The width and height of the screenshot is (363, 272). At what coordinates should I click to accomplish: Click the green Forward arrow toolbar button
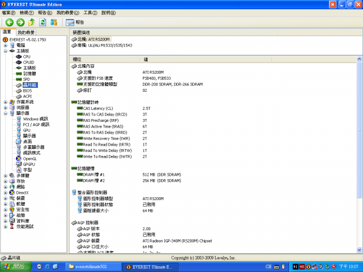tap(20, 23)
